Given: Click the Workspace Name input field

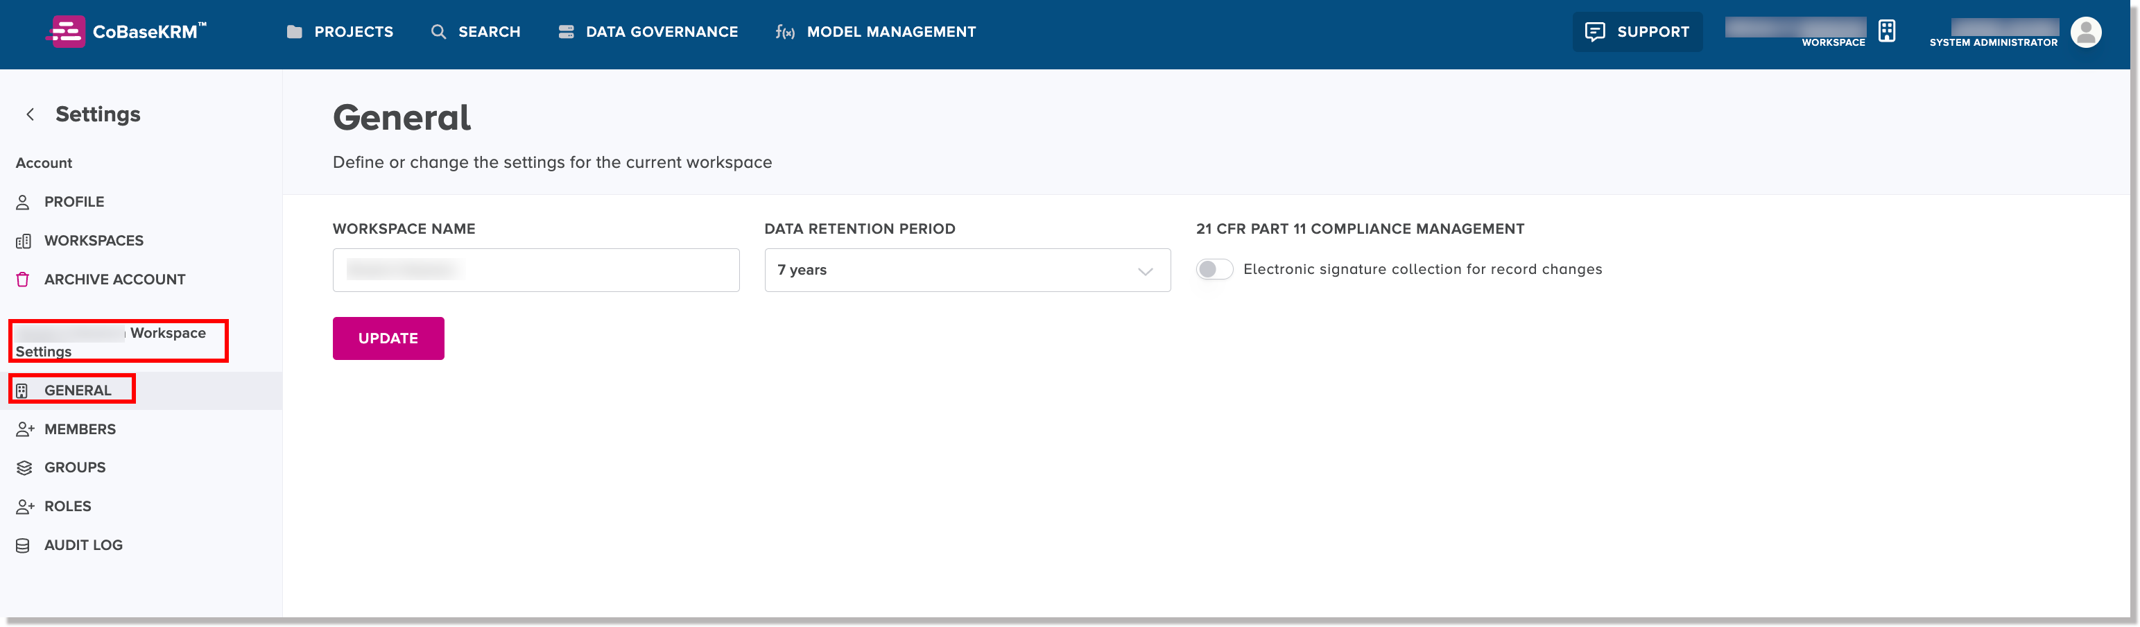Looking at the screenshot, I should point(536,270).
